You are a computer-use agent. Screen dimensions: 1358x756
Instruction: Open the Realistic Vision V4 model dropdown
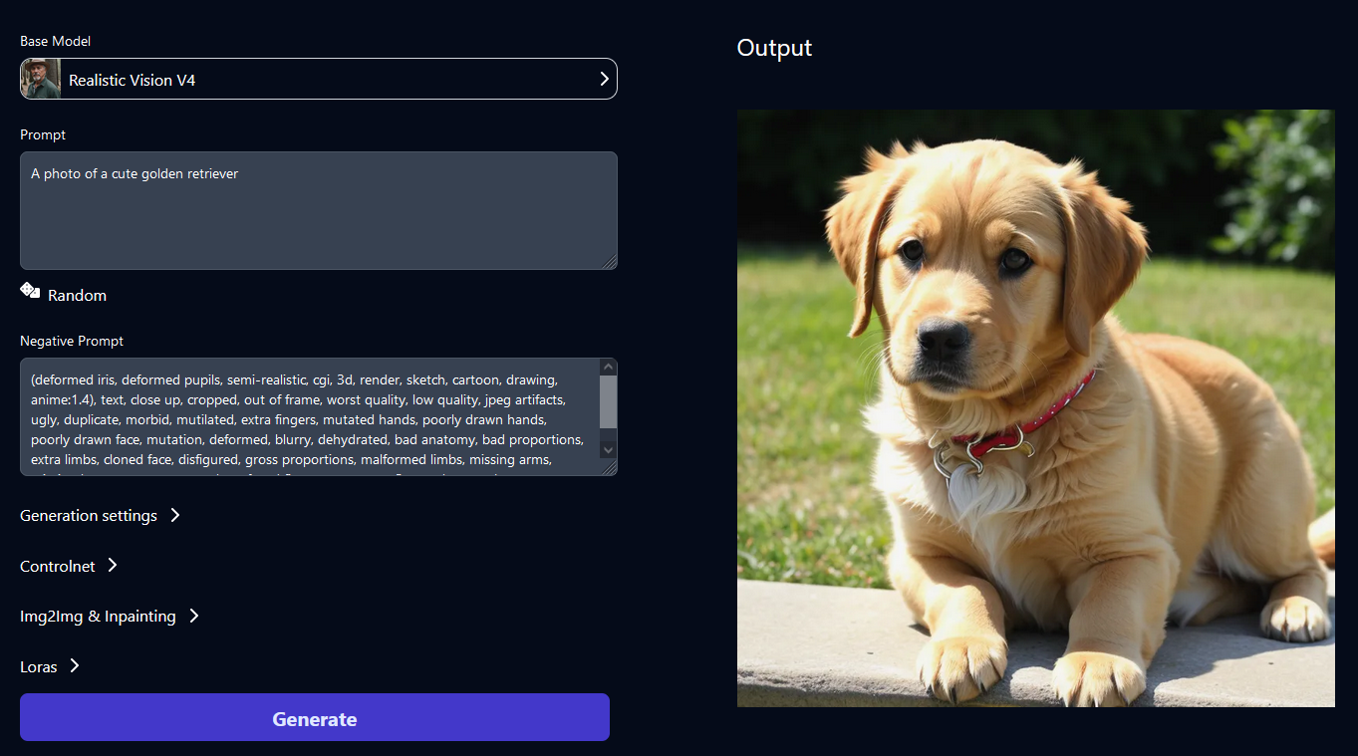tap(319, 80)
